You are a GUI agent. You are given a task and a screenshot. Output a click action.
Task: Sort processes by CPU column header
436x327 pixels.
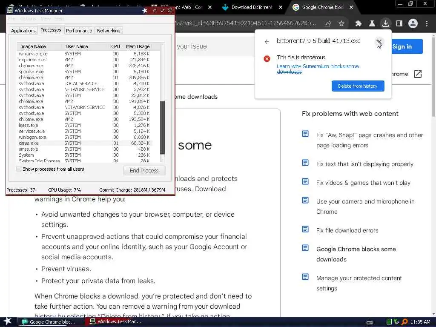pyautogui.click(x=115, y=46)
